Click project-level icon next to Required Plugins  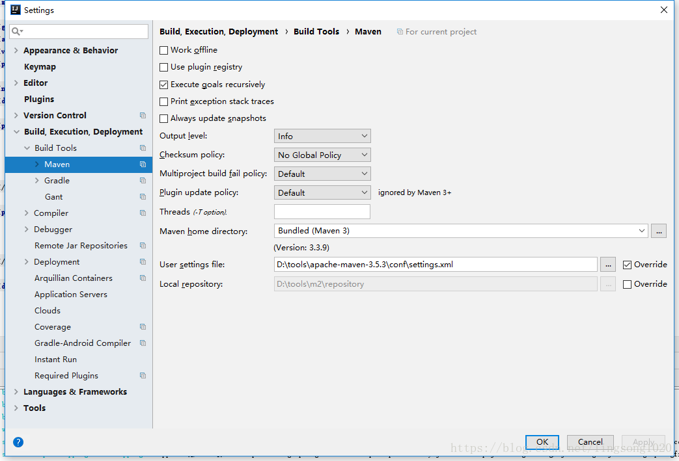[143, 375]
